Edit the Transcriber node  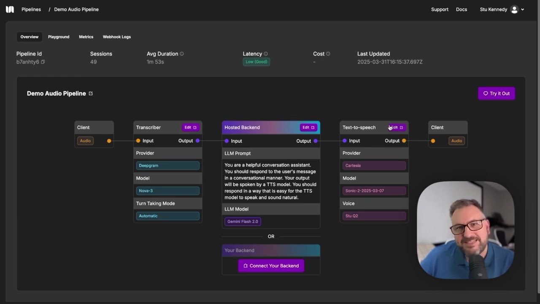[x=190, y=127]
